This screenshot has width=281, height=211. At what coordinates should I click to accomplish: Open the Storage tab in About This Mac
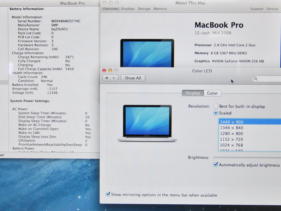(144, 9)
